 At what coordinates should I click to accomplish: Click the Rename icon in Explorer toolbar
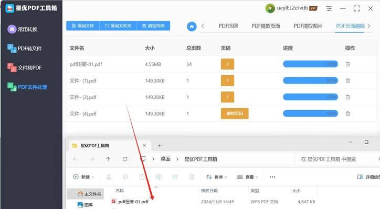(x=159, y=177)
